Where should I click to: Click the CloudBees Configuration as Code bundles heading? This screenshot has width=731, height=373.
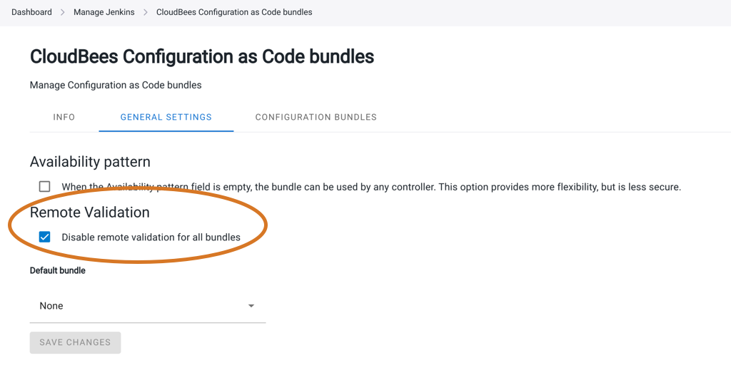coord(202,57)
